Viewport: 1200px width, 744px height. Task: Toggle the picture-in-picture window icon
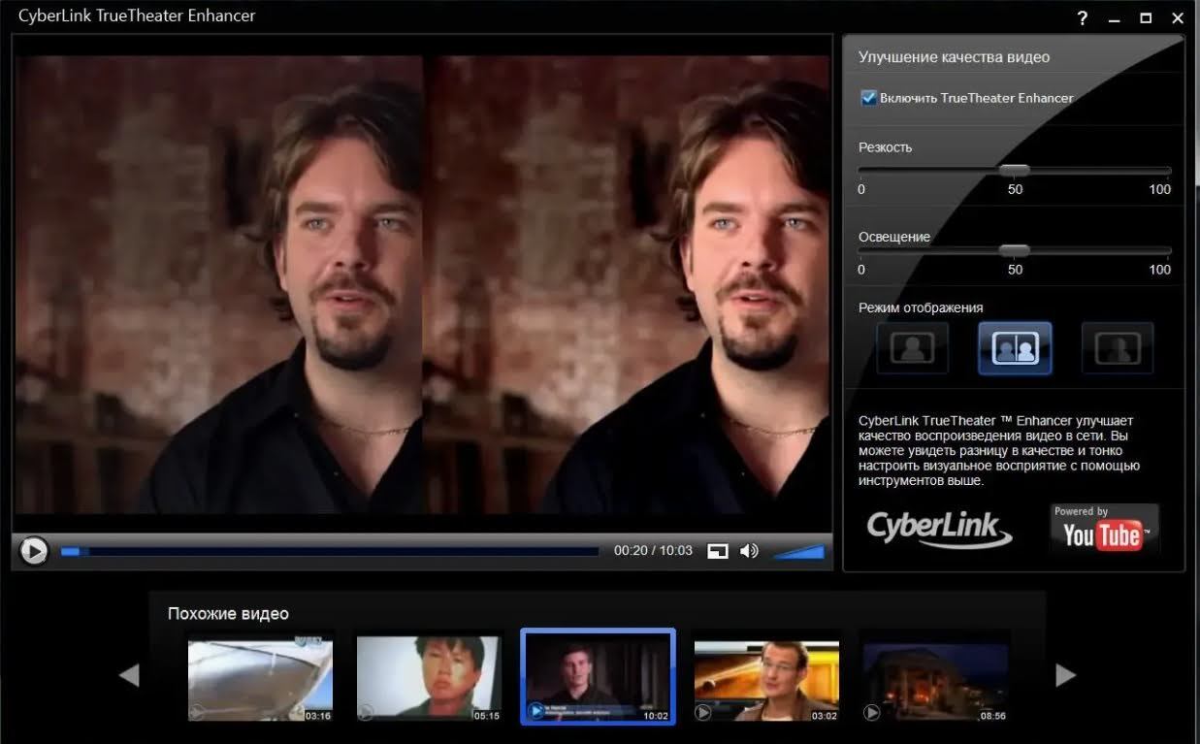coord(717,551)
